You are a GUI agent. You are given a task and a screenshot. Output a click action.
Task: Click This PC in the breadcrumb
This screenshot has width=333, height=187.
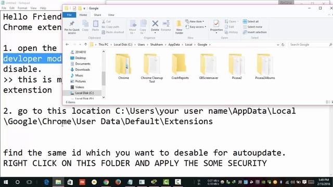[104, 45]
